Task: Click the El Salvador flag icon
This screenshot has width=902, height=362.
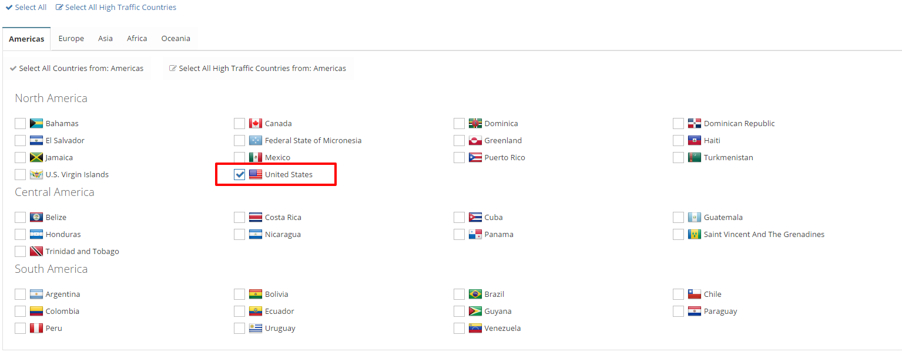Action: click(x=36, y=140)
